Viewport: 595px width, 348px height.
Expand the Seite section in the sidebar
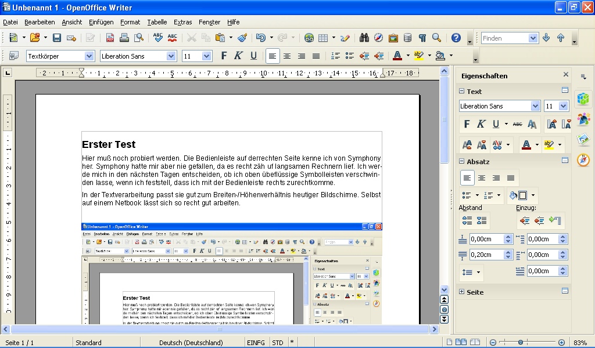coord(461,292)
